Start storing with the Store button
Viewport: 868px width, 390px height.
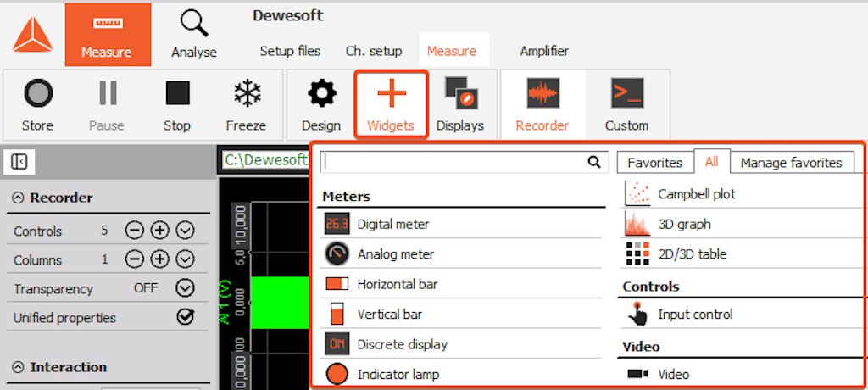[x=38, y=104]
